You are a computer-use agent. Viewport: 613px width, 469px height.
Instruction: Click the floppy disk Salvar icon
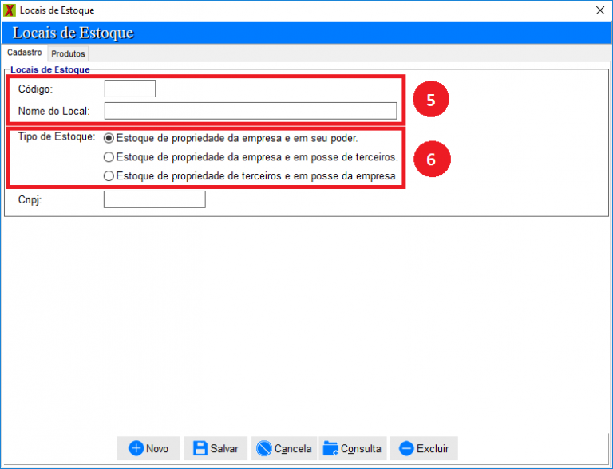201,448
